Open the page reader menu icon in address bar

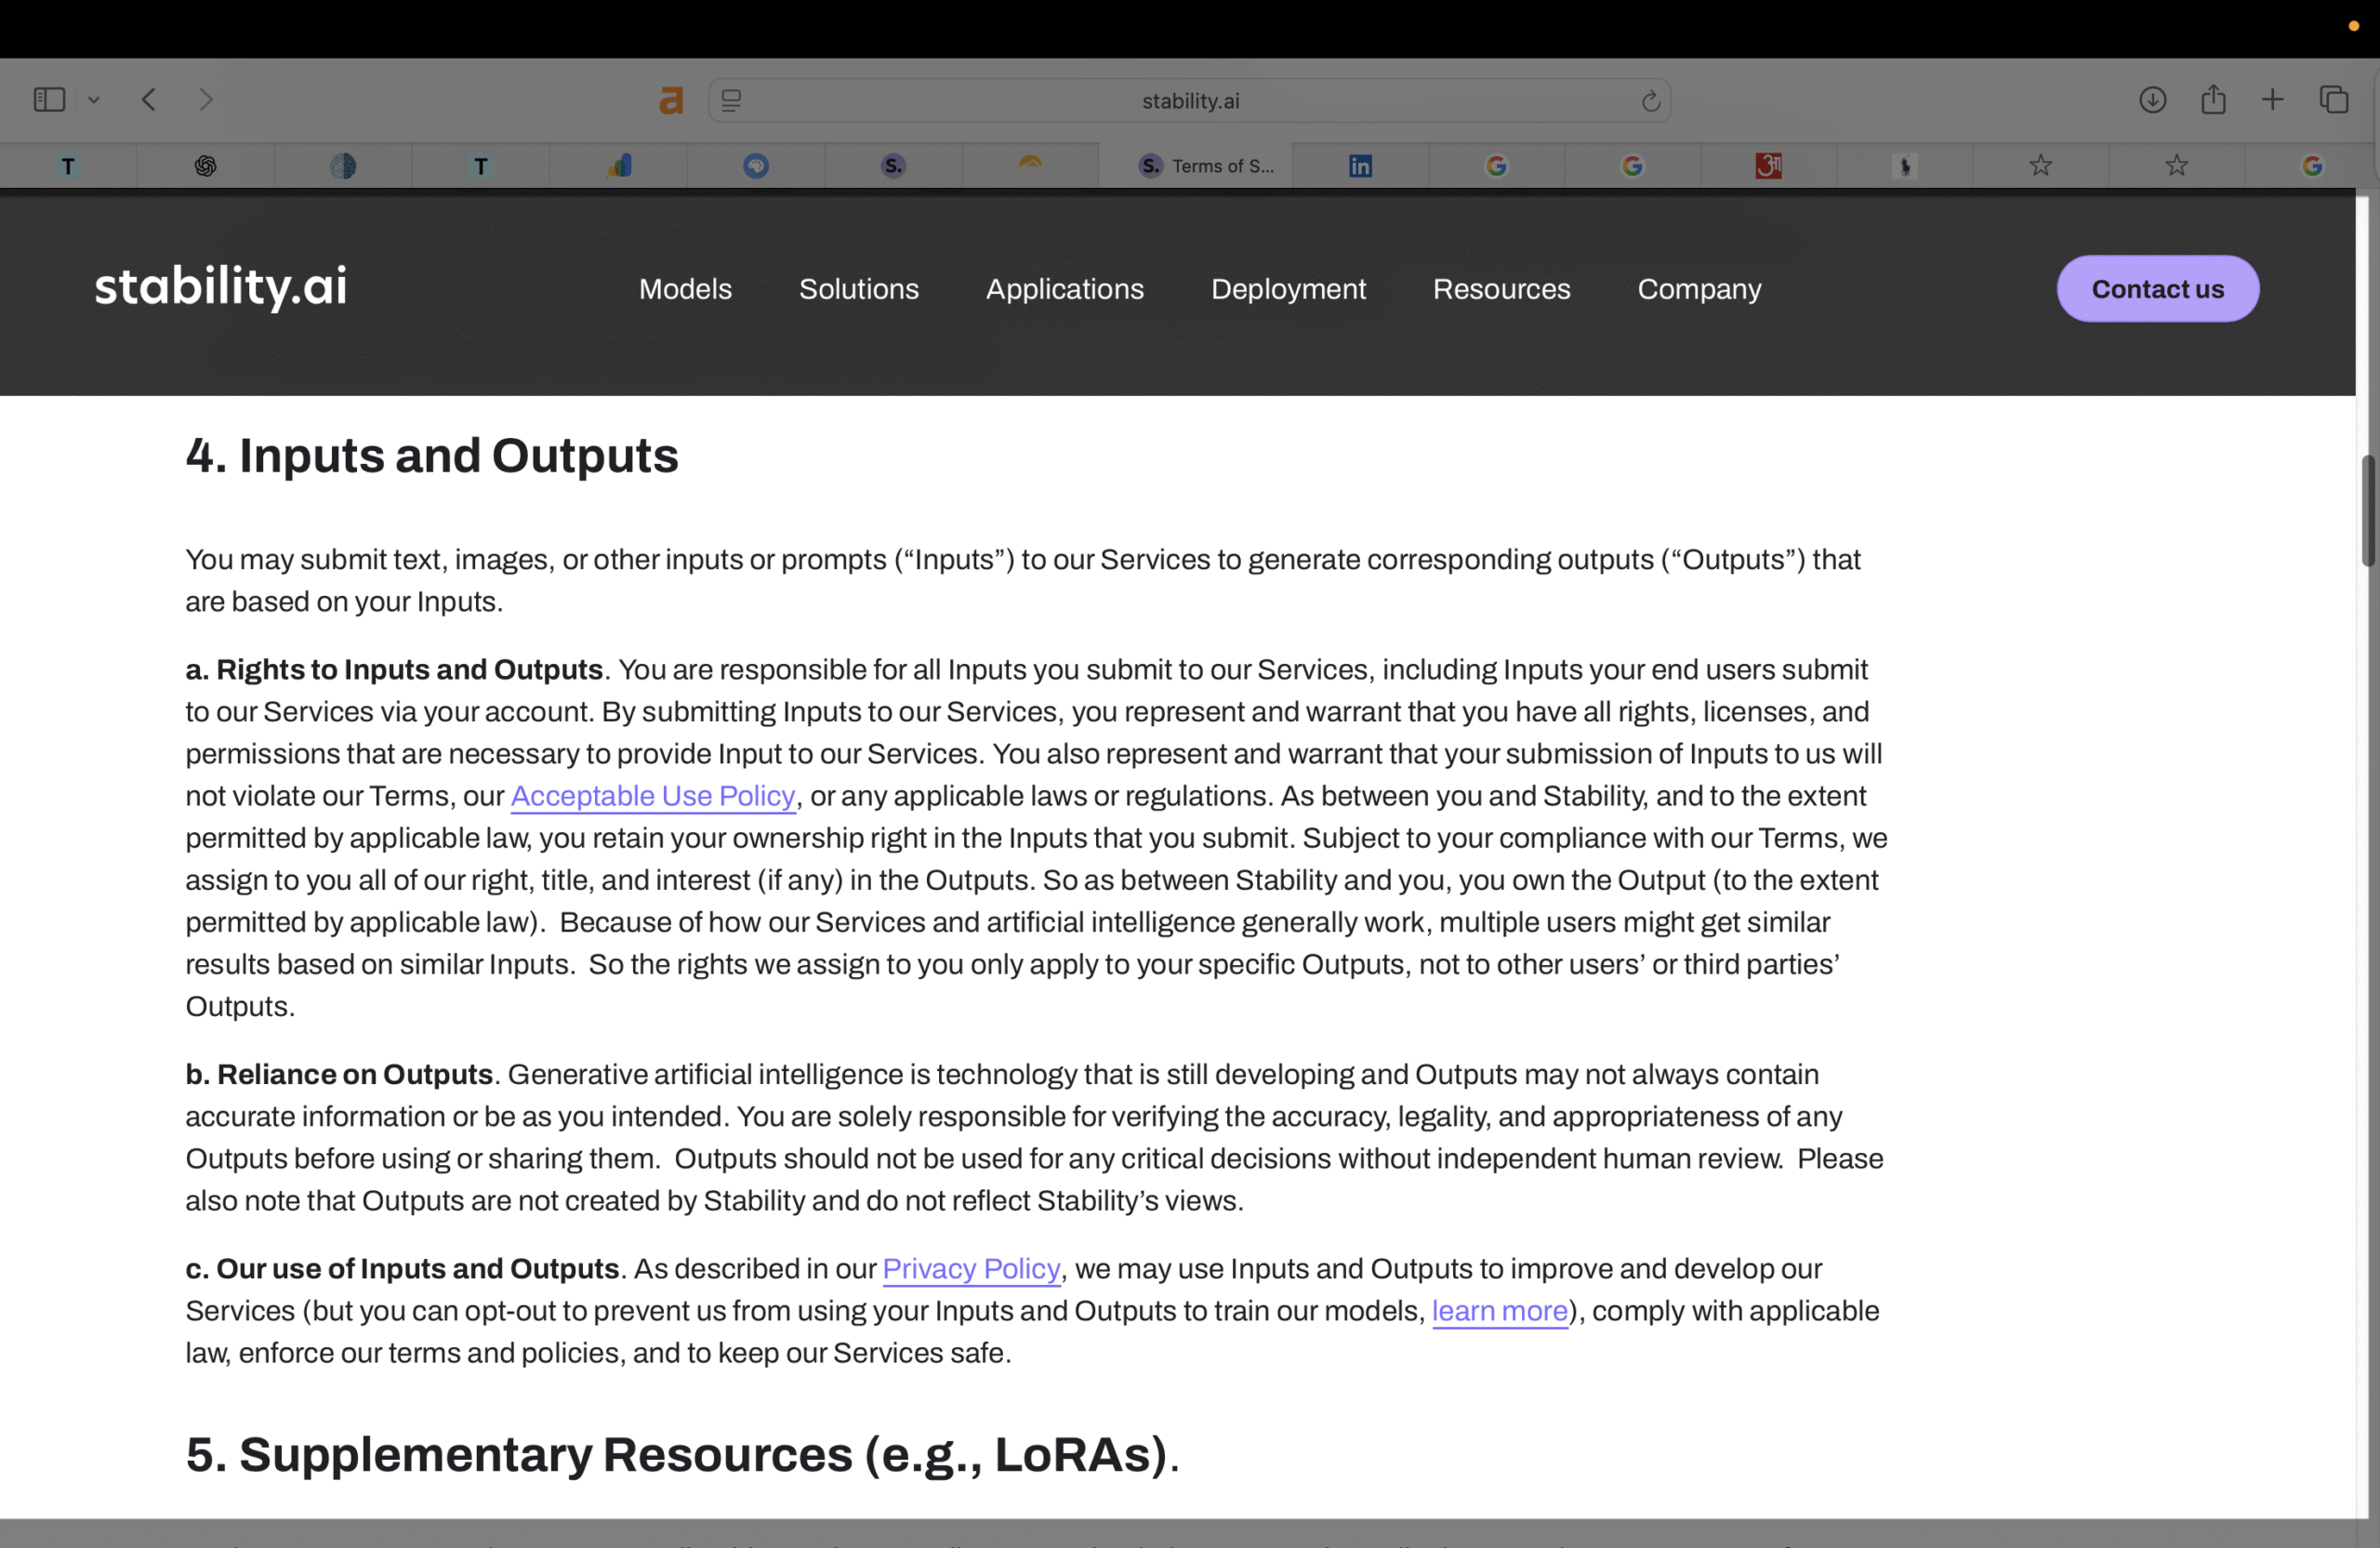coord(731,101)
